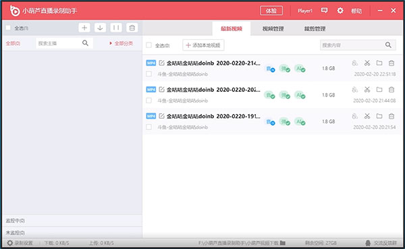Check the box for 2020-0220-191 video

point(148,127)
